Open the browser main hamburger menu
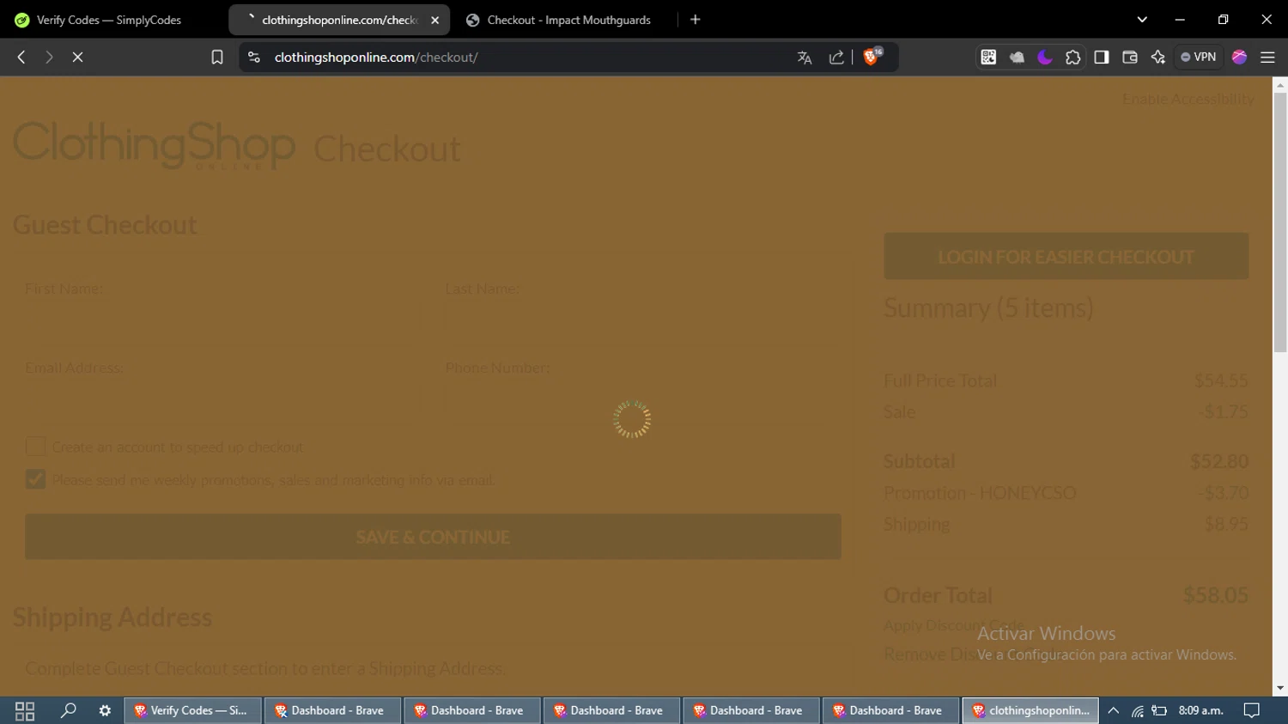The height and width of the screenshot is (724, 1288). tap(1267, 58)
